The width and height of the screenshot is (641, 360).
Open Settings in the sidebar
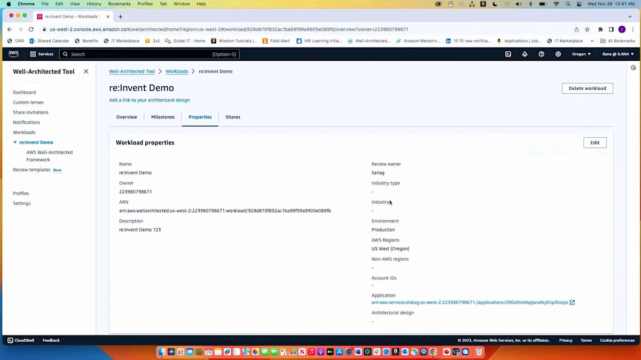[x=21, y=203]
